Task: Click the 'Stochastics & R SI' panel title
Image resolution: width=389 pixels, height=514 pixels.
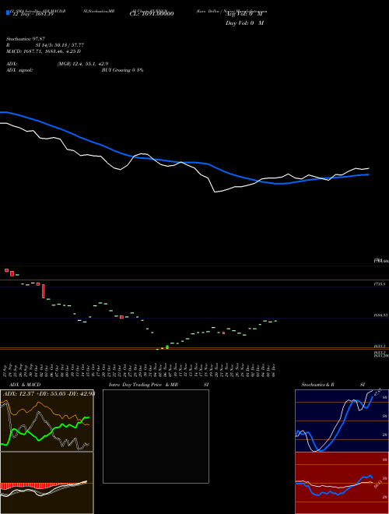Action: point(333,385)
